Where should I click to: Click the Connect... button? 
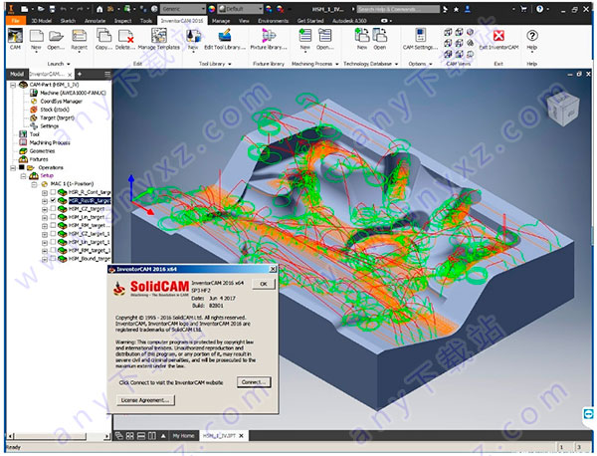[x=254, y=382]
